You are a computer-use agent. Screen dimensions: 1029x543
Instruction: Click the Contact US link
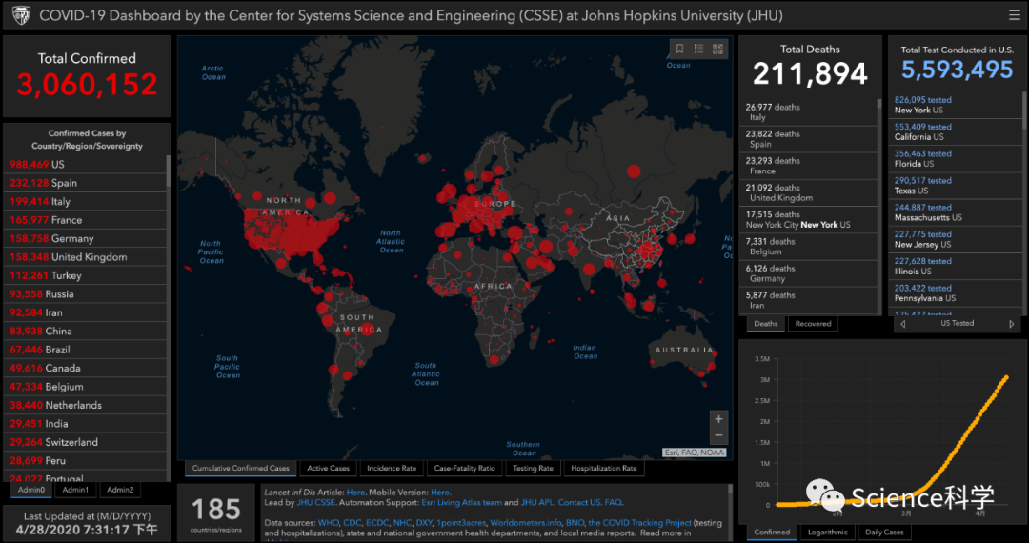tap(579, 503)
